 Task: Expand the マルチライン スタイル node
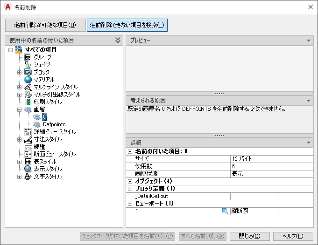pyautogui.click(x=19, y=87)
